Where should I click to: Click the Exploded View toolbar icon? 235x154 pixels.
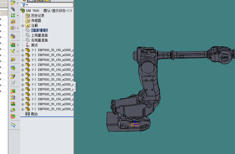[x=13, y=76]
